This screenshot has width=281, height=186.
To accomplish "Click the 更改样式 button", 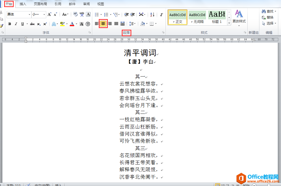I will (239, 18).
